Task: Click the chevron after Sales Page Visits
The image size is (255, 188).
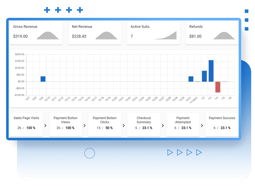Action: coord(45,126)
